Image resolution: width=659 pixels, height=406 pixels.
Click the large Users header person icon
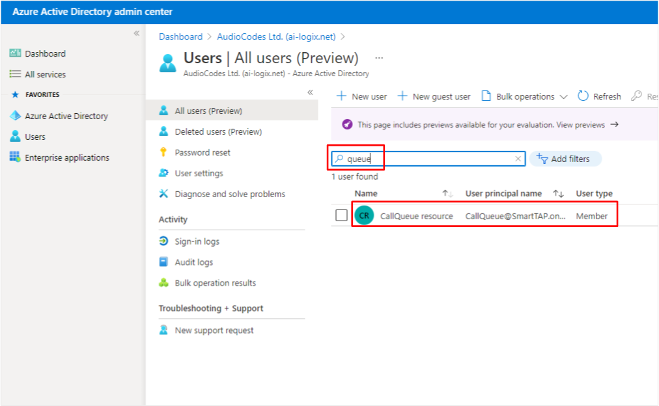coord(168,63)
